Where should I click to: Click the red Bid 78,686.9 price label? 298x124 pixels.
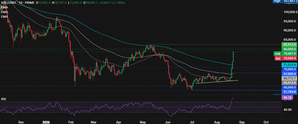click(285, 59)
